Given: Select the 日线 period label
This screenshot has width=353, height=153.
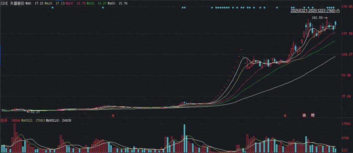Looking at the screenshot, I should pos(4,3).
